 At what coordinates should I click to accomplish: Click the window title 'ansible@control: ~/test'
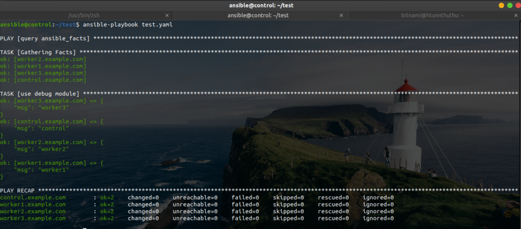pos(261,5)
